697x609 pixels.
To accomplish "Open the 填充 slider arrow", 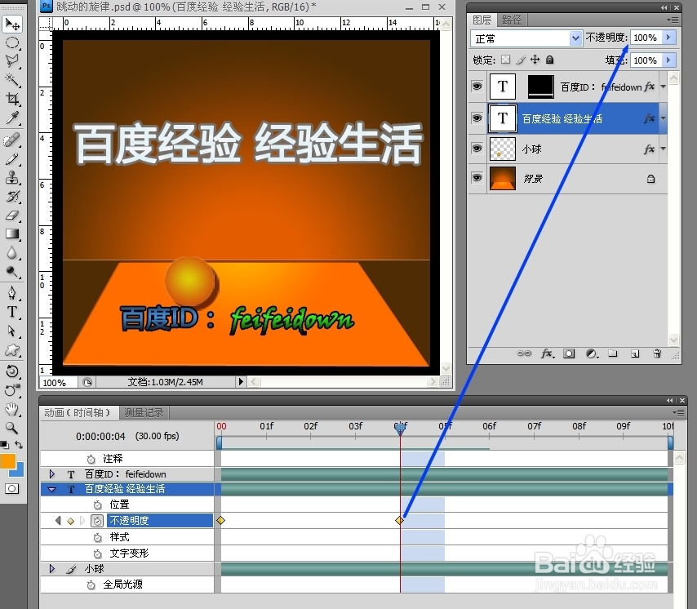I will (x=668, y=60).
